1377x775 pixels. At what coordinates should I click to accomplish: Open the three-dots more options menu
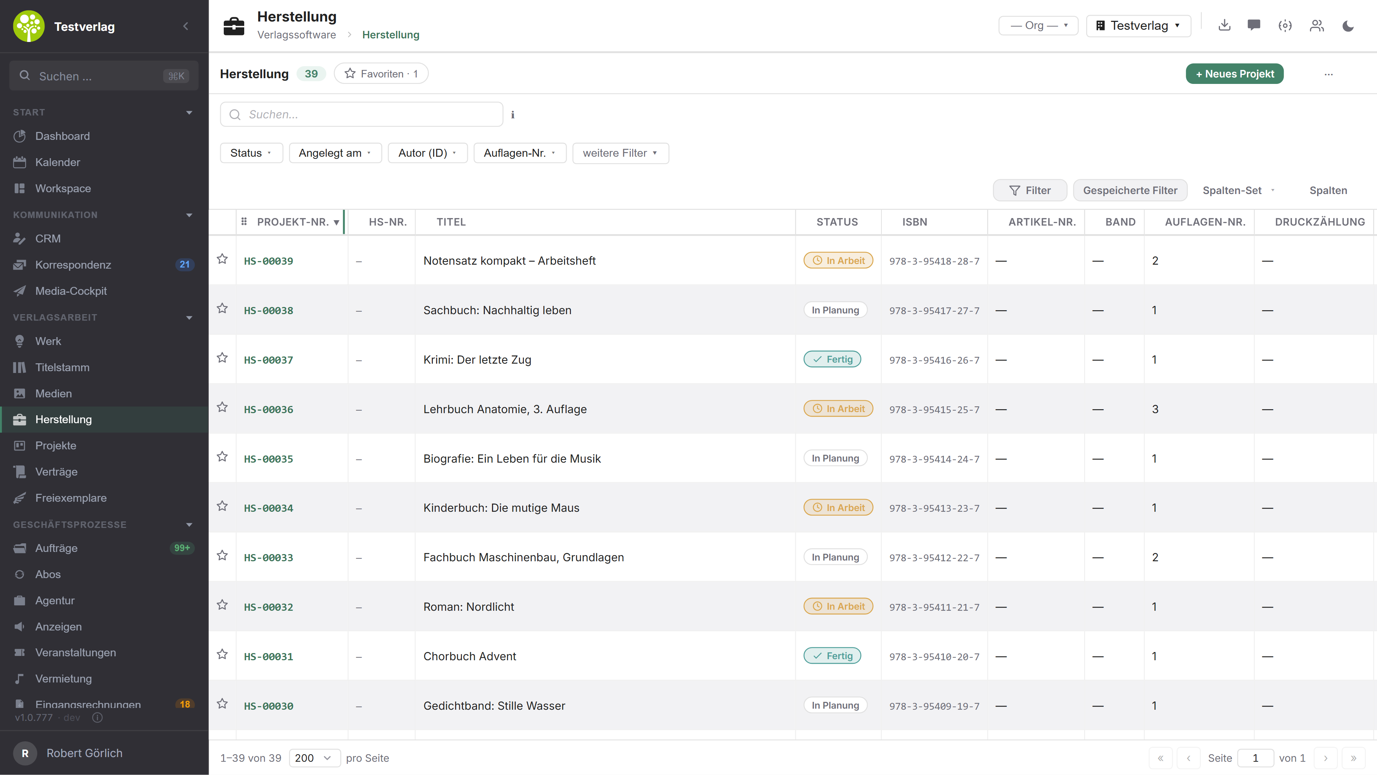pyautogui.click(x=1328, y=74)
